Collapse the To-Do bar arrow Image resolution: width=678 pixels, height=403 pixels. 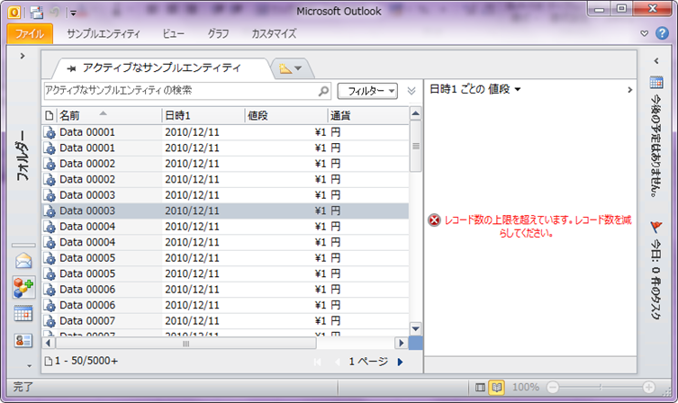click(656, 61)
